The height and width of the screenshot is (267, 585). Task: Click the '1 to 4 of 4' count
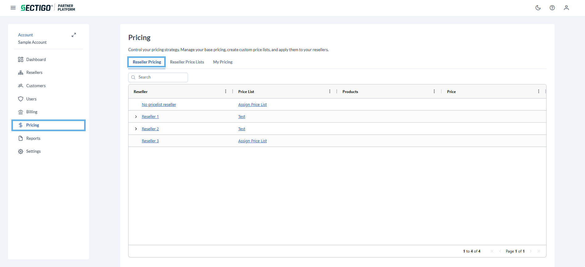pos(472,251)
